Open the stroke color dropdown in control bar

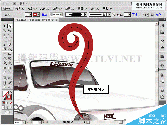(x=38, y=14)
